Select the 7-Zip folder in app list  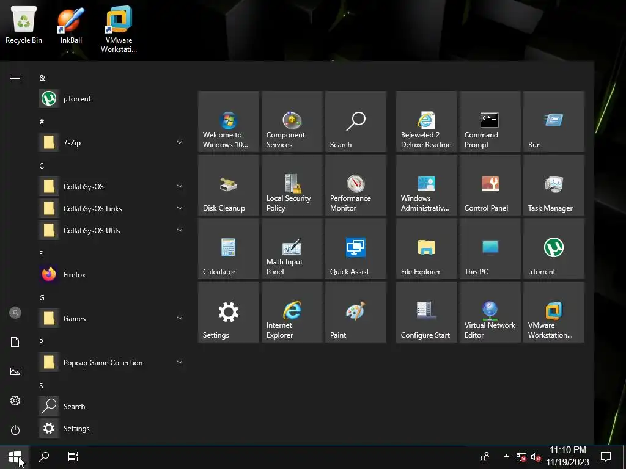pos(112,142)
